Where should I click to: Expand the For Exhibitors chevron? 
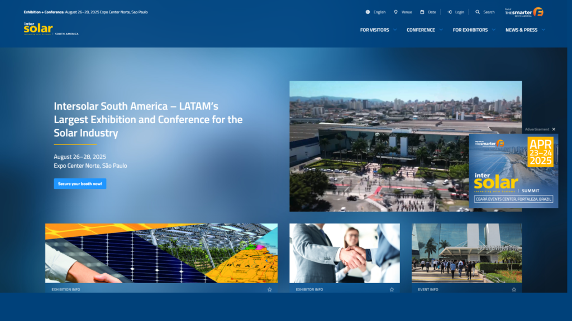(x=494, y=30)
